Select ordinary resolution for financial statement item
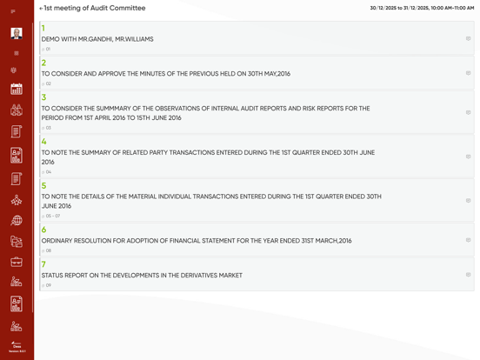Screen dimensions: 480x360 pyautogui.click(x=257, y=240)
